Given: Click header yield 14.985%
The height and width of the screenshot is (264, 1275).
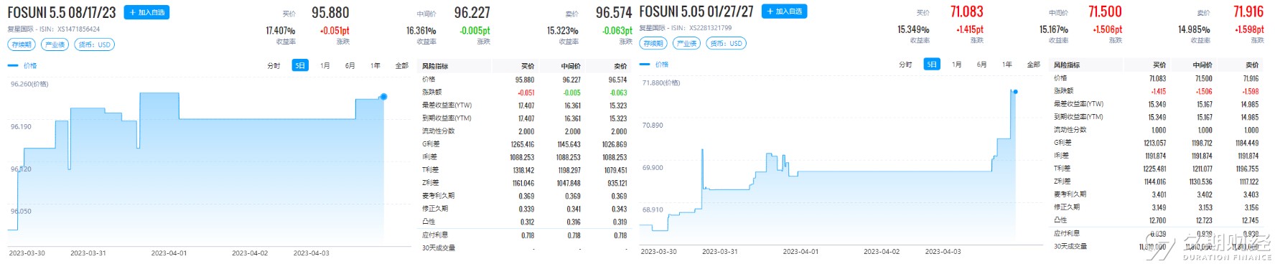Looking at the screenshot, I should click(x=1194, y=29).
